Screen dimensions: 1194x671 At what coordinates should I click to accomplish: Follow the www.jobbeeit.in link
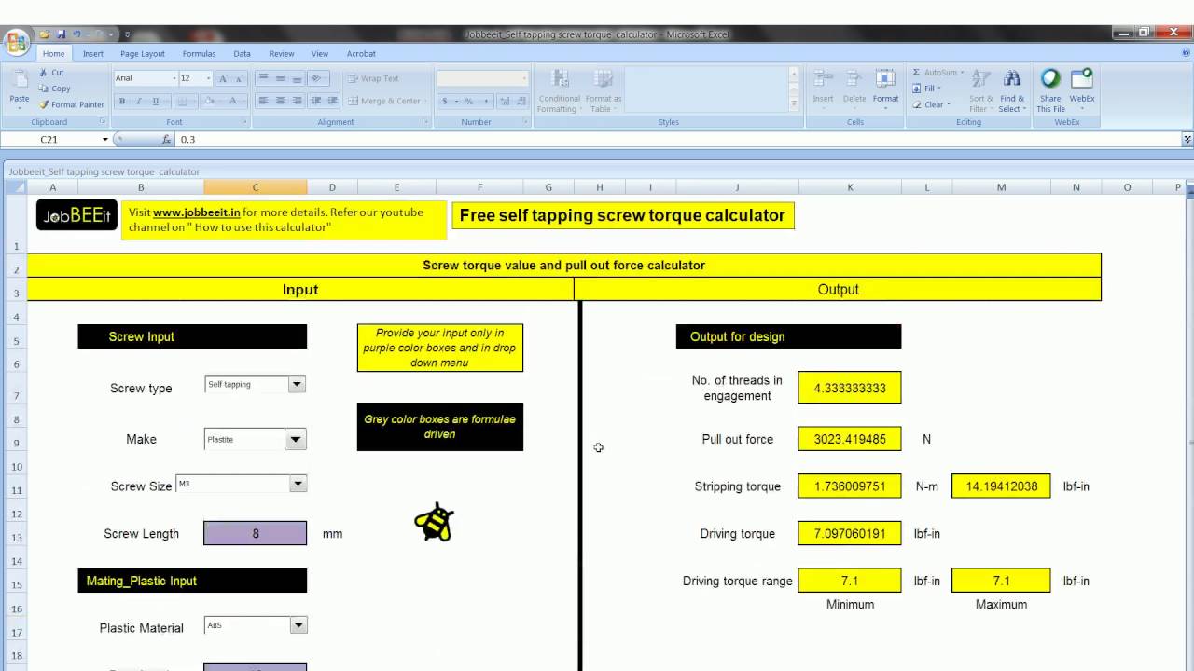[196, 212]
